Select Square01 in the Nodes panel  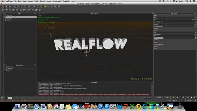click(x=10, y=18)
